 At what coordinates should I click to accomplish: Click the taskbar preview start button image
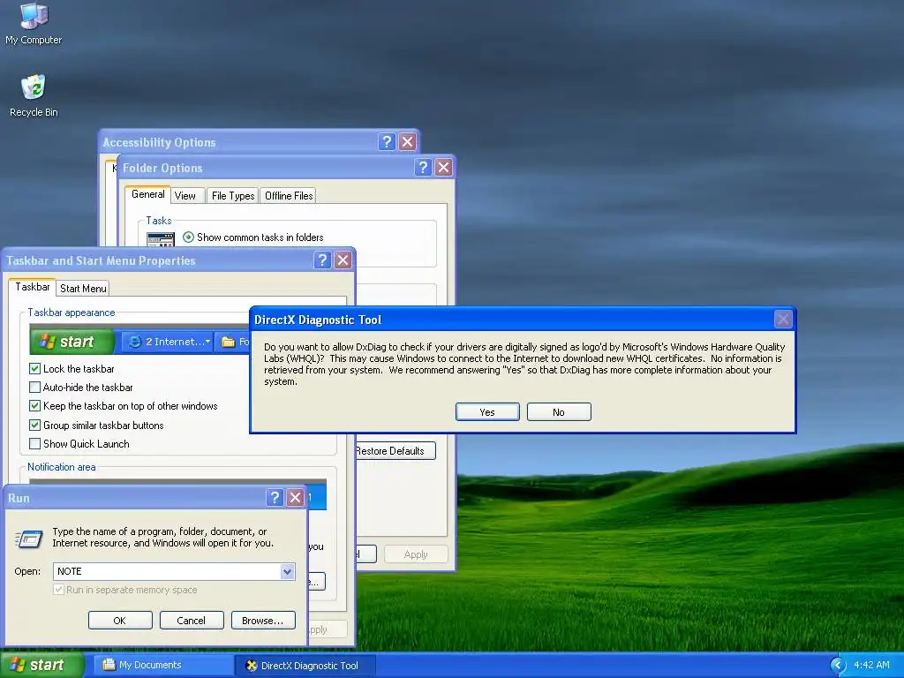pos(72,342)
